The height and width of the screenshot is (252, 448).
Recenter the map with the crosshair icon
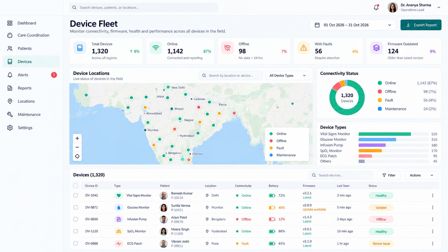click(77, 156)
